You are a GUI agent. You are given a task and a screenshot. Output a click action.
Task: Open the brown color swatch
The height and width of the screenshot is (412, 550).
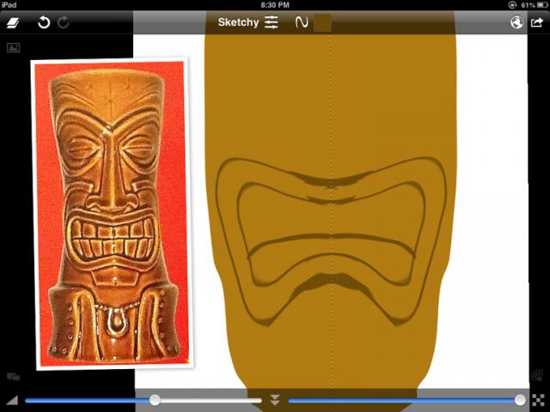322,22
